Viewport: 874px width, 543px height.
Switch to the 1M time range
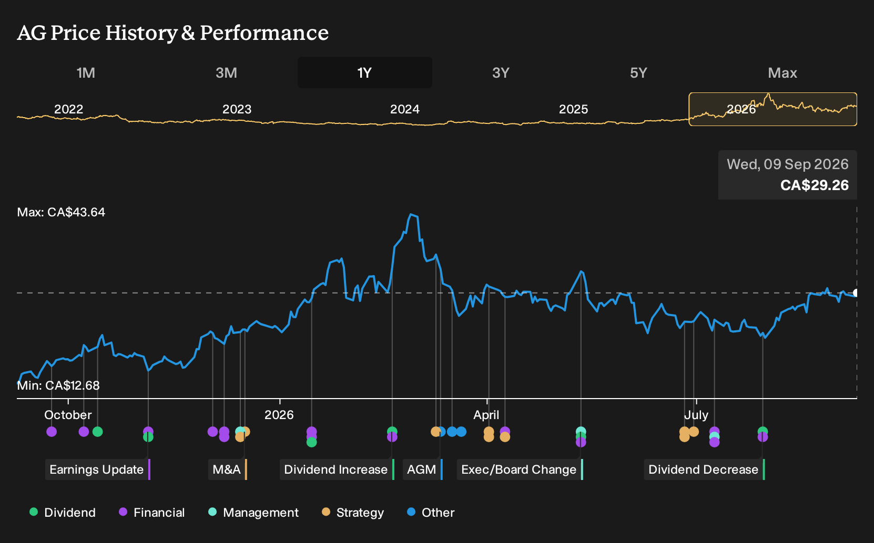pos(86,72)
